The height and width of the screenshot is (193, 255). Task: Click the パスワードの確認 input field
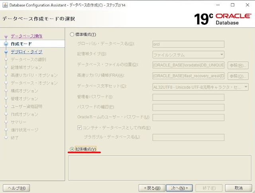coord(188,107)
